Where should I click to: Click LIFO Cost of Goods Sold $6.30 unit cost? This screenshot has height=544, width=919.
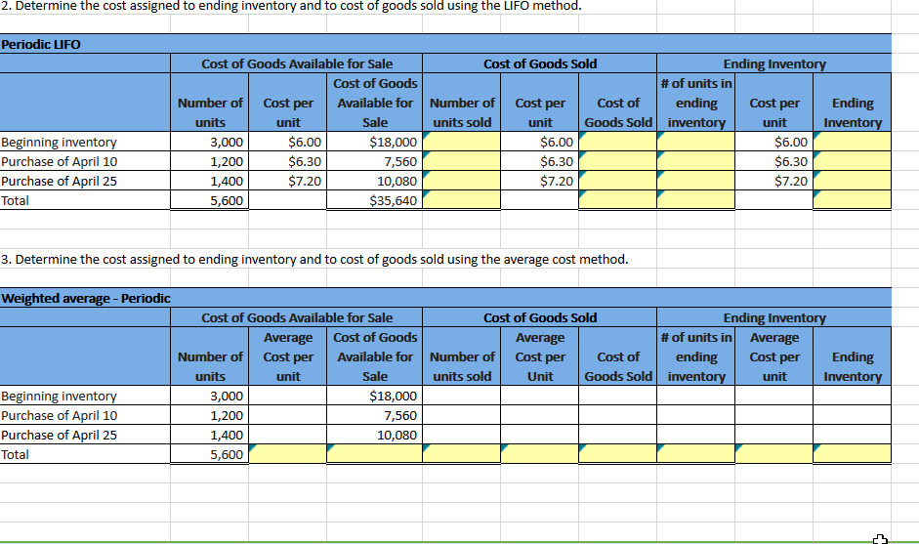pyautogui.click(x=540, y=161)
